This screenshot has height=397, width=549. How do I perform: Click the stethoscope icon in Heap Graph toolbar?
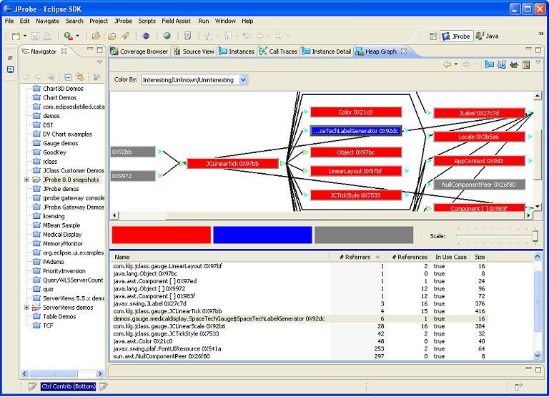point(501,64)
